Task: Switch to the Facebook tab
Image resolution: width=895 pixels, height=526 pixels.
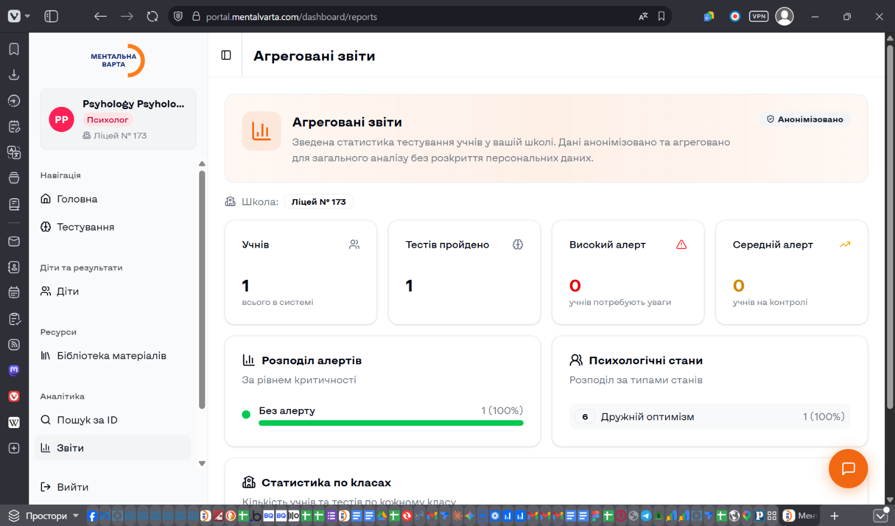Action: [92, 516]
